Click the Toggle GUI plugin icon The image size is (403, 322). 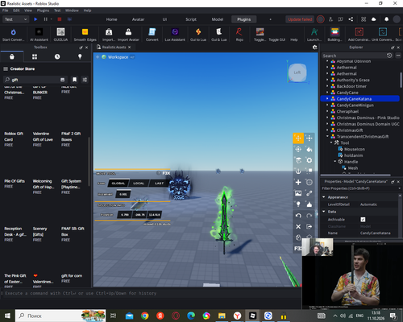277,39
